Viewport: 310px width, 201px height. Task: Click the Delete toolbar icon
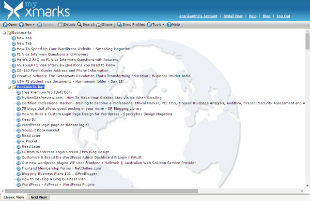[x=40, y=25]
